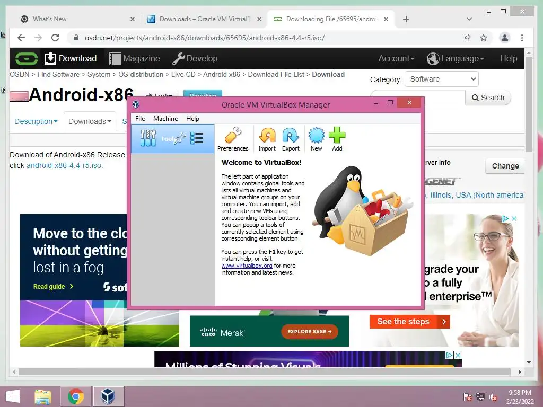Switch to Downloads – Oracle VM VirtualBox tab
The image size is (543, 407).
click(x=204, y=19)
